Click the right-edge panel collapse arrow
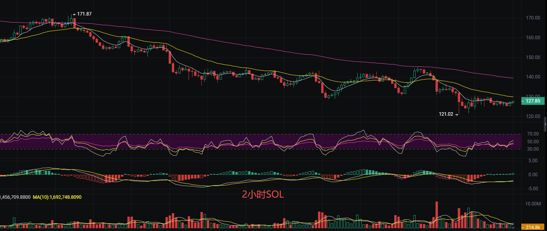Image resolution: width=547 pixels, height=231 pixels. (x=545, y=124)
